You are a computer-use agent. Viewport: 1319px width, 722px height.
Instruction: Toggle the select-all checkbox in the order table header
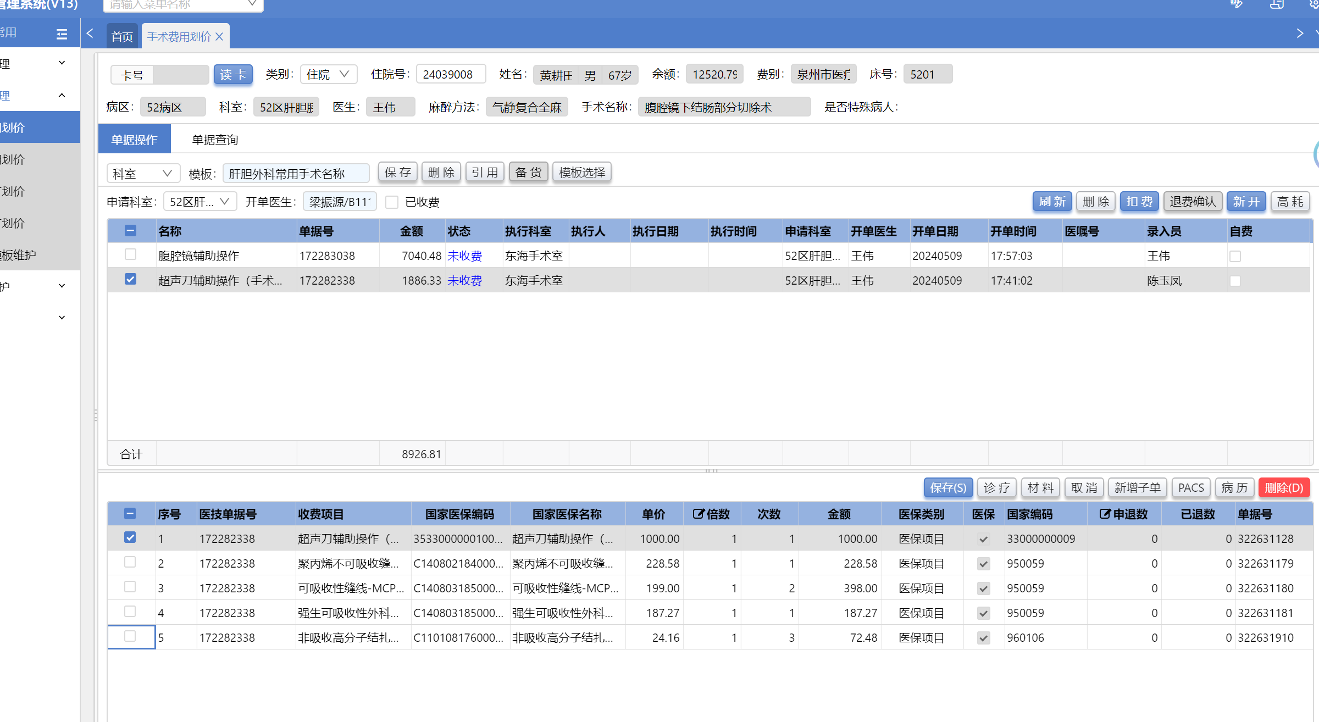pos(130,231)
